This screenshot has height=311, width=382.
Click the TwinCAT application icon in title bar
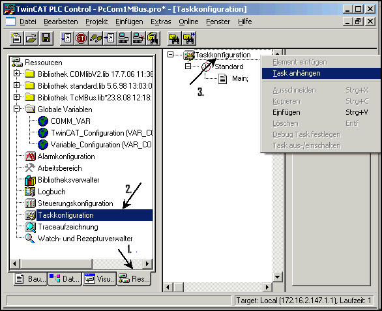click(9, 9)
